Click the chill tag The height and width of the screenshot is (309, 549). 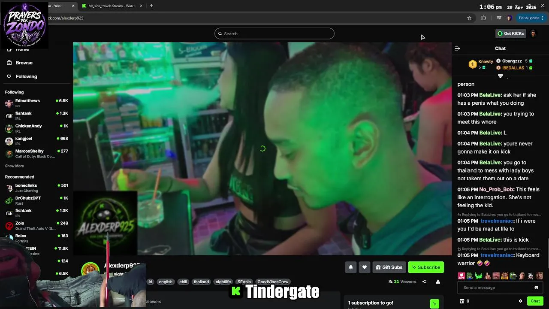point(183,282)
